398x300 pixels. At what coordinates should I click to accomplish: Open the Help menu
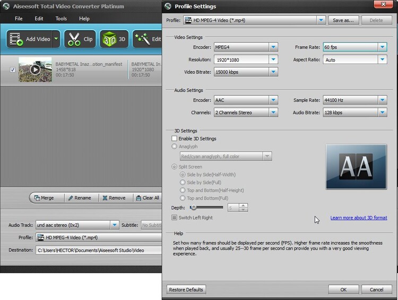84,19
